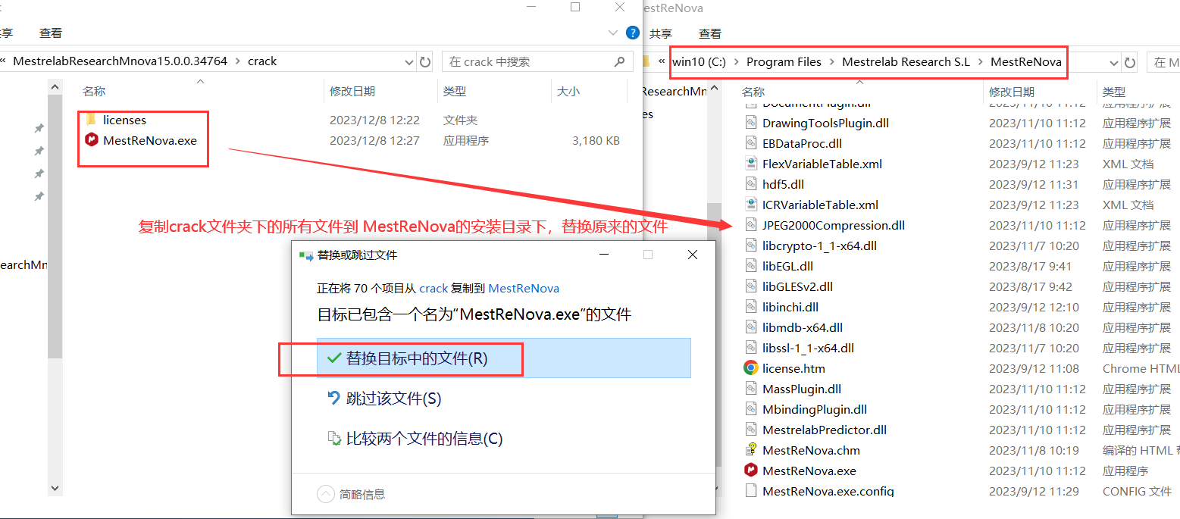The height and width of the screenshot is (519, 1180).
Task: Click the MestReNova destination link in dialog
Action: click(x=524, y=289)
